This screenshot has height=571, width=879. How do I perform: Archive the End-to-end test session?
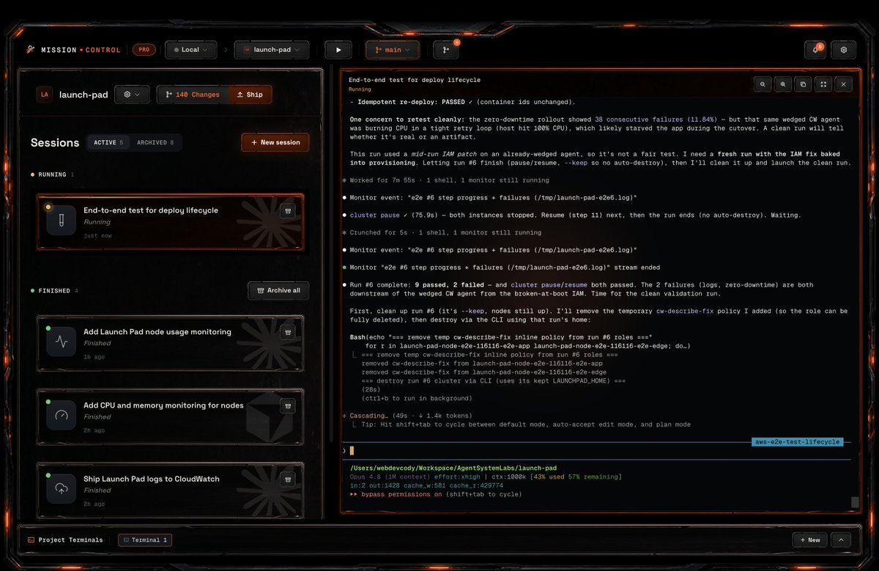click(288, 211)
